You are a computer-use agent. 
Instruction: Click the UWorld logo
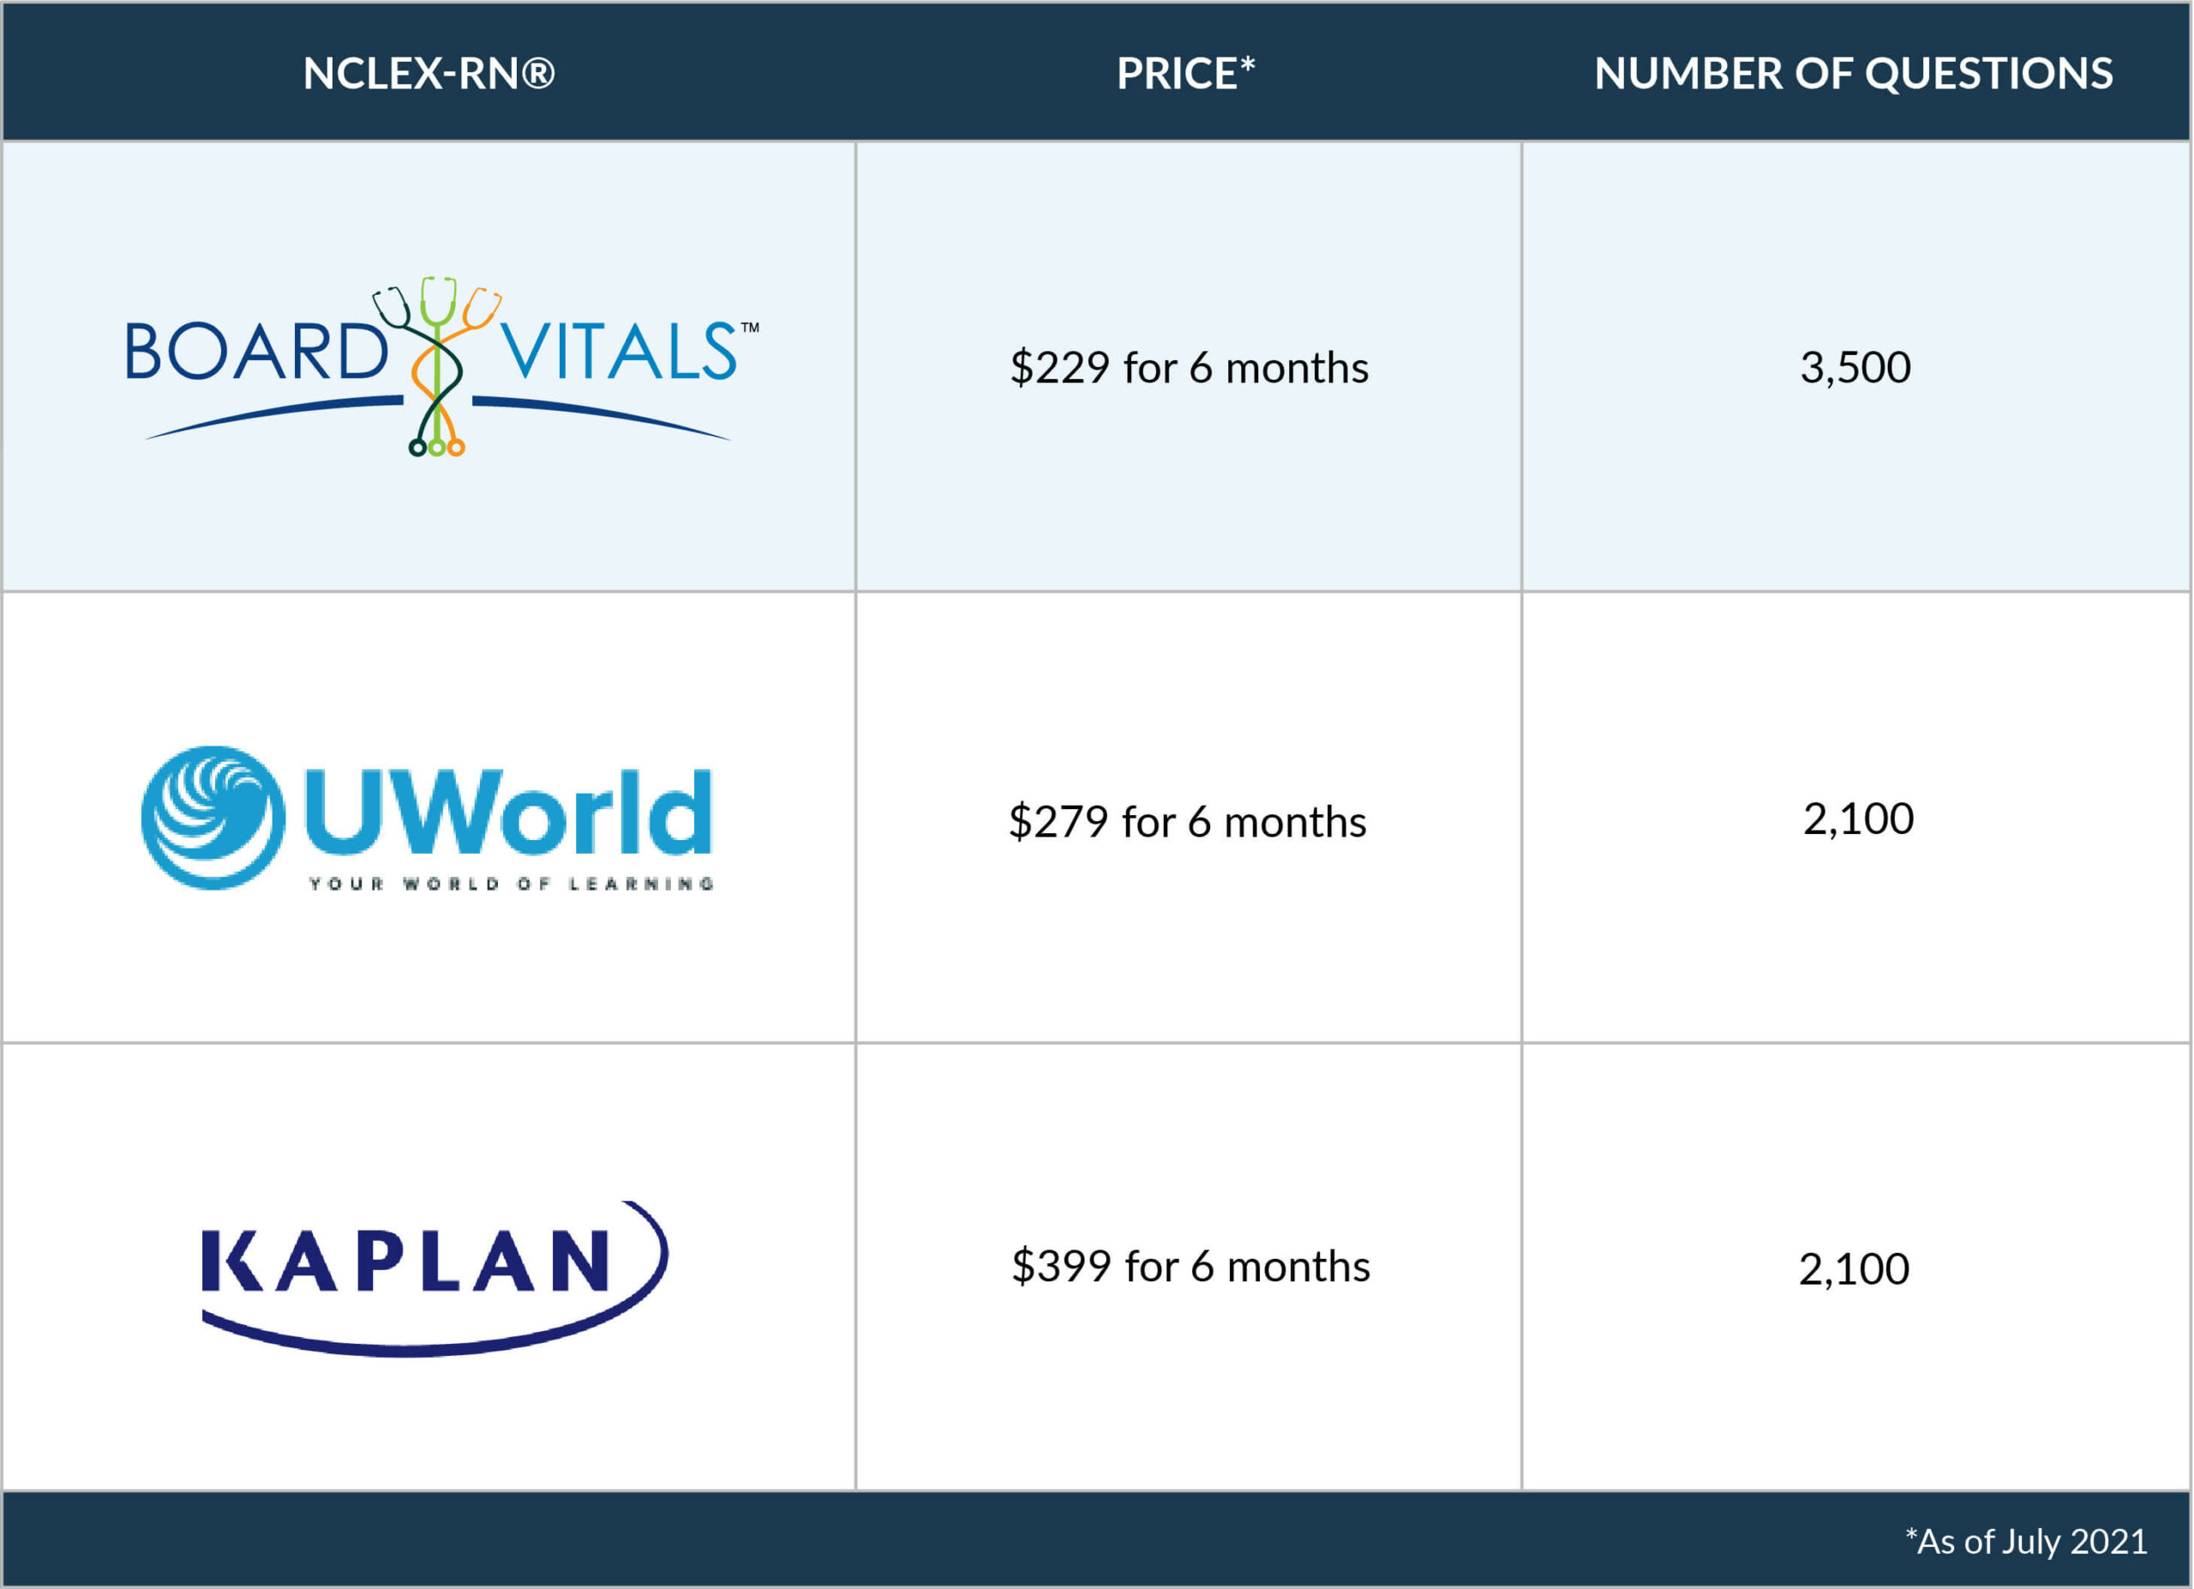point(427,818)
